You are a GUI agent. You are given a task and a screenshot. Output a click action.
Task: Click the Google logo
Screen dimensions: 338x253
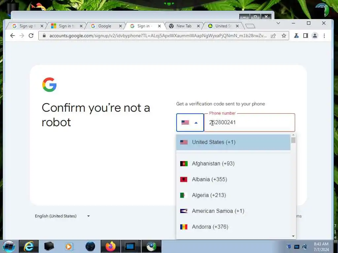coord(50,85)
